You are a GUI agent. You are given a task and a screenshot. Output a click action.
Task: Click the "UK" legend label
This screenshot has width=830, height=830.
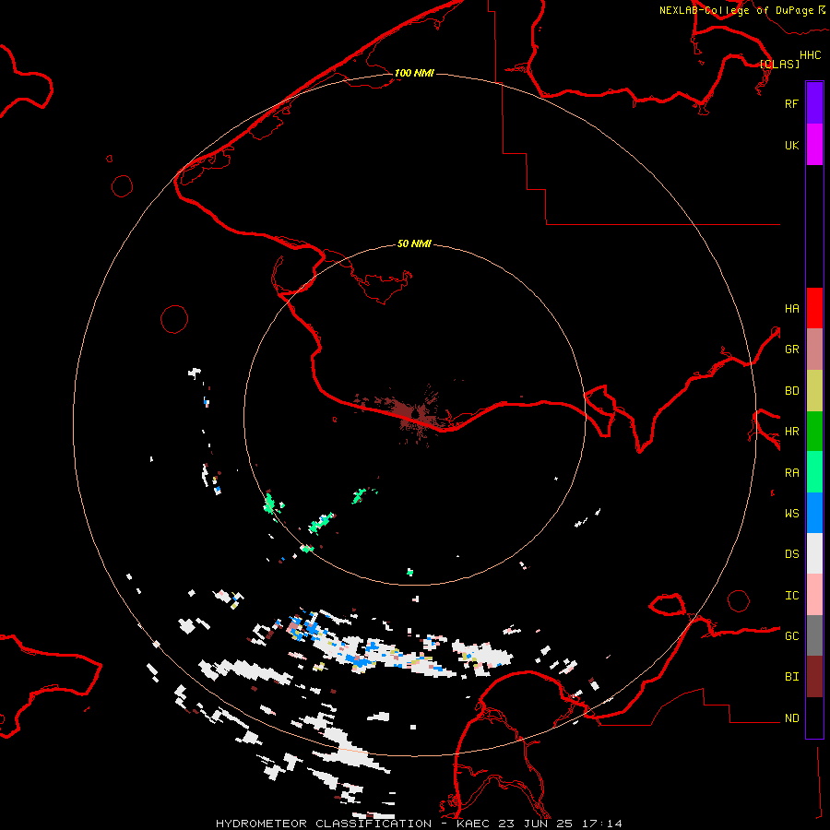click(791, 145)
